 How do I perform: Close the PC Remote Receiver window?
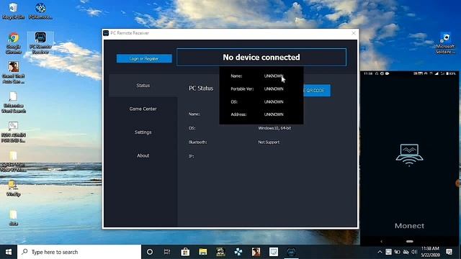pos(354,33)
